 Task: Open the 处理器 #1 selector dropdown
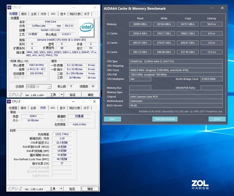[49, 86]
